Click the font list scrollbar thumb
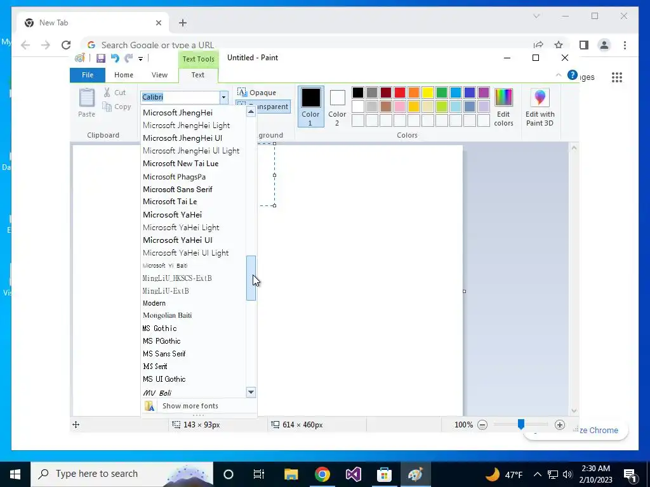This screenshot has height=487, width=650. [x=251, y=278]
